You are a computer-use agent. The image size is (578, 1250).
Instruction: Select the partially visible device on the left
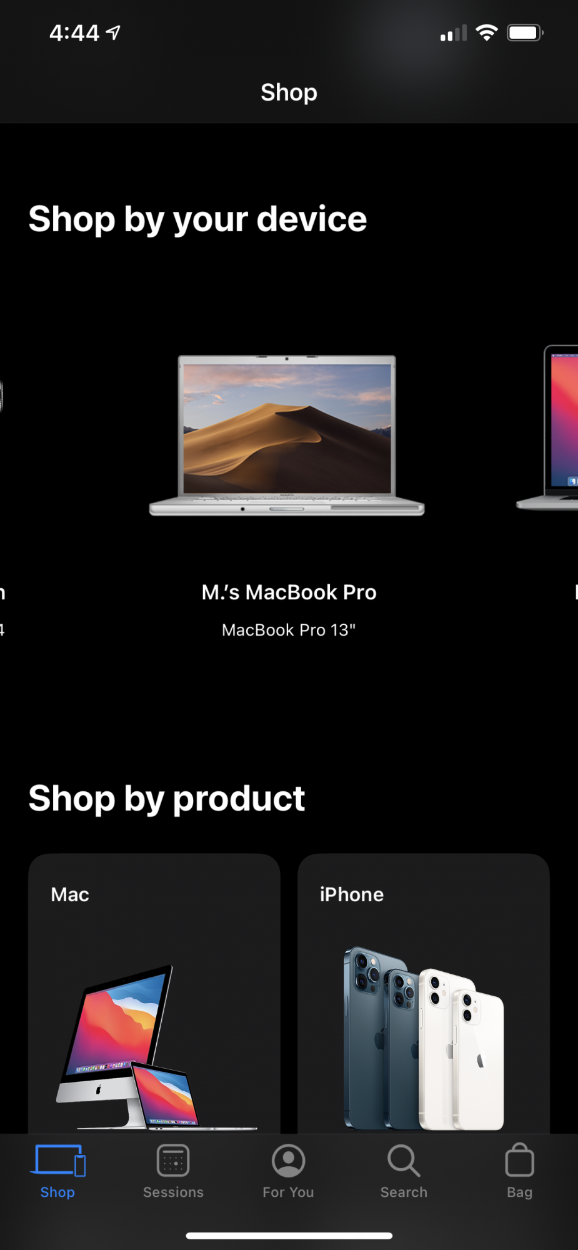click(2, 396)
